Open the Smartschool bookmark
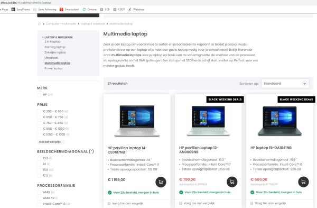317x208 pixels. click(69, 10)
